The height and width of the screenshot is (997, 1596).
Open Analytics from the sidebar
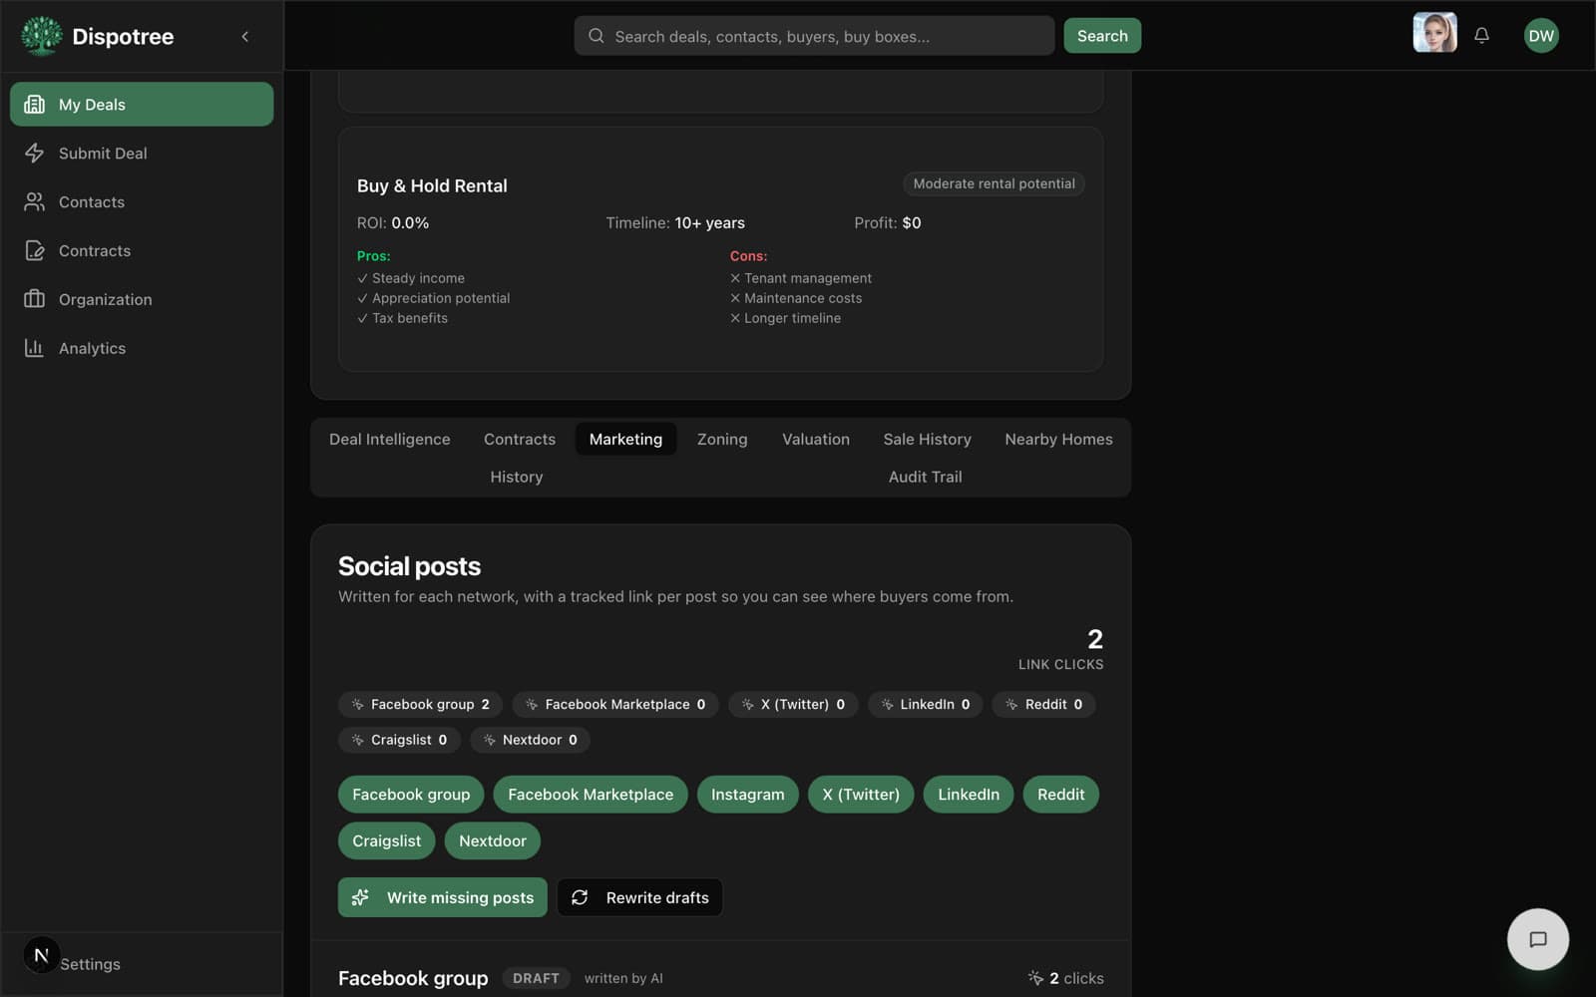click(x=142, y=348)
